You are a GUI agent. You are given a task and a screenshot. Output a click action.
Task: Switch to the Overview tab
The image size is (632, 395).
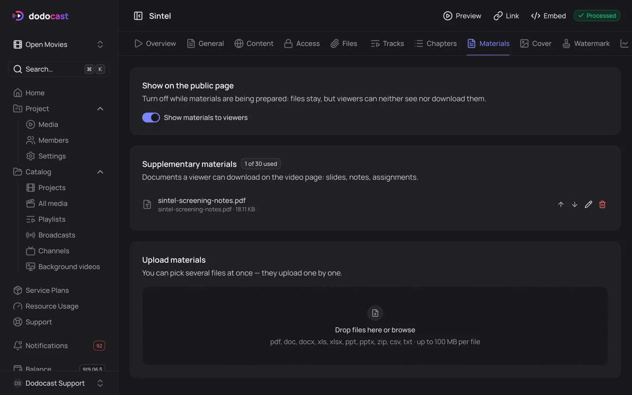pyautogui.click(x=155, y=43)
